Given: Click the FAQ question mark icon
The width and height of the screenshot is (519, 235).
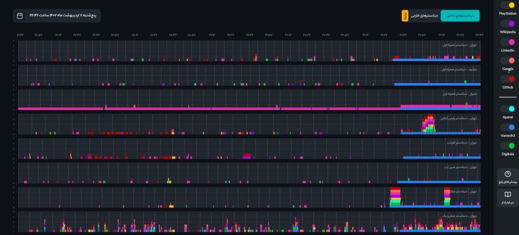Looking at the screenshot, I should coord(508,174).
